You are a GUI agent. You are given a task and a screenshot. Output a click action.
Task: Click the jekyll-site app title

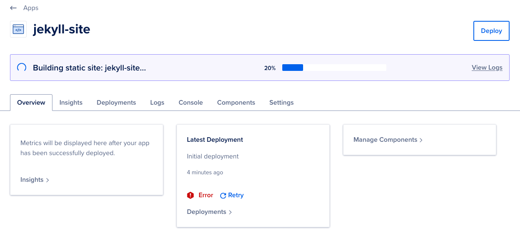(x=62, y=29)
